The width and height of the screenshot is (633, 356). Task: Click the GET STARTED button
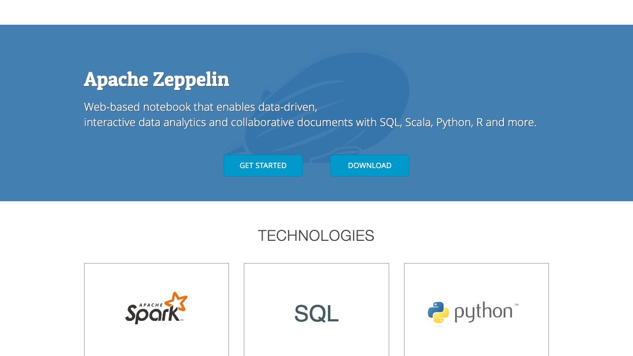coord(263,166)
